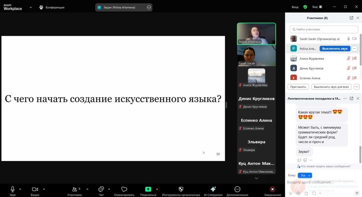Click the Пригласить invite button
This screenshot has height=197, width=362.
point(298,87)
